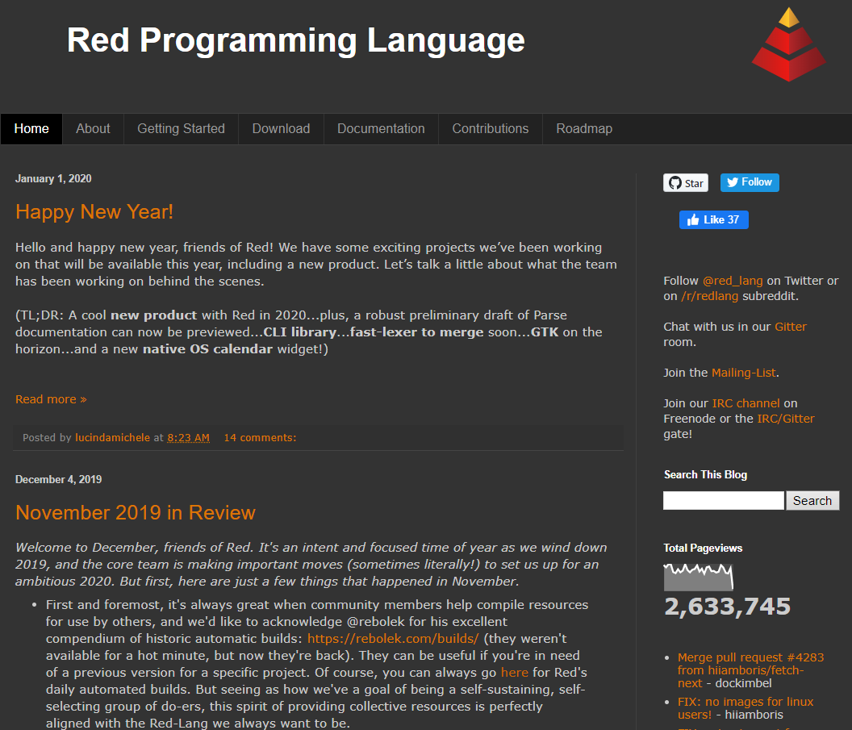
Task: Open the @red_lang Twitter link
Action: point(732,280)
